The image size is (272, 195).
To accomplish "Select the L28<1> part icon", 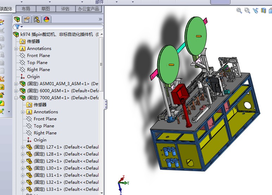I will point(29,154).
